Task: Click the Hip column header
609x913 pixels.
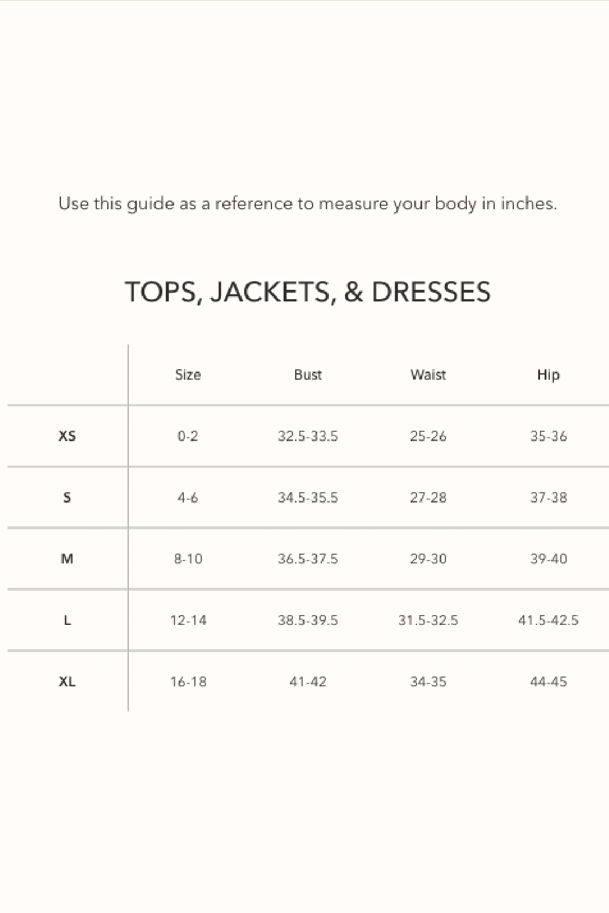Action: click(x=548, y=375)
